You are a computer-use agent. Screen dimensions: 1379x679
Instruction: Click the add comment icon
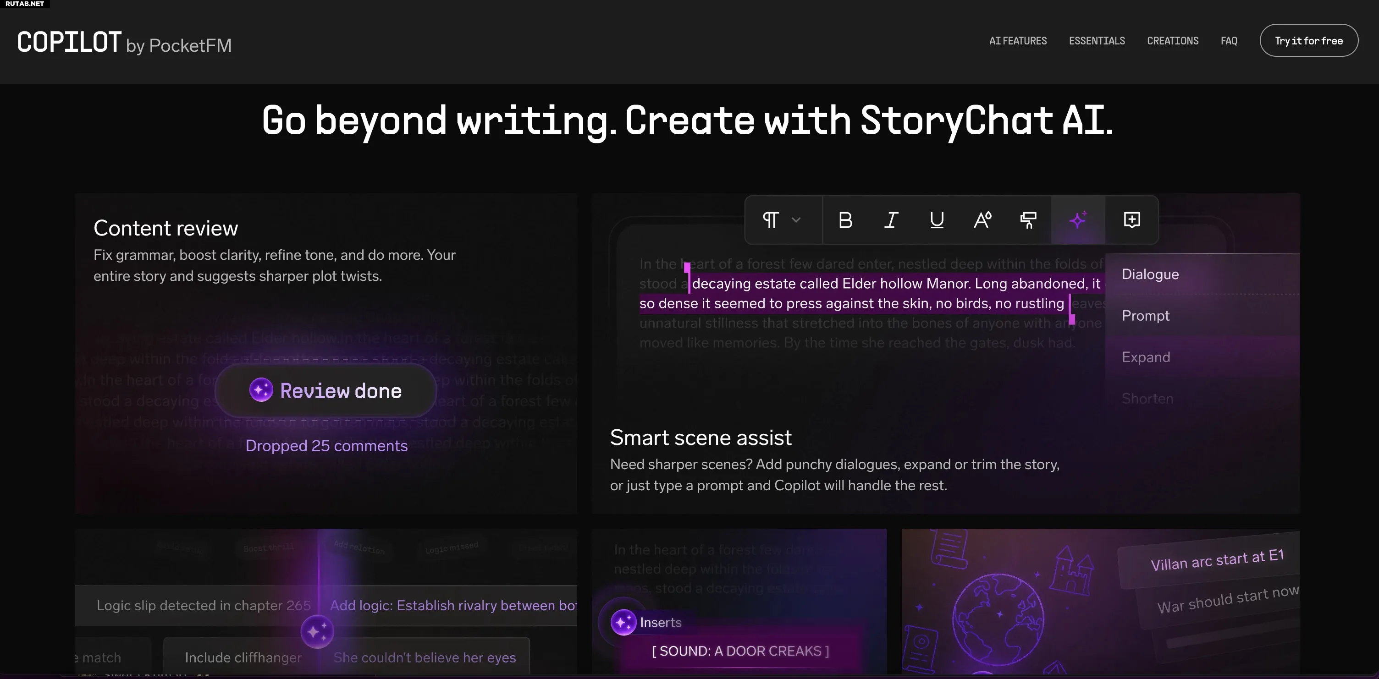pos(1132,220)
